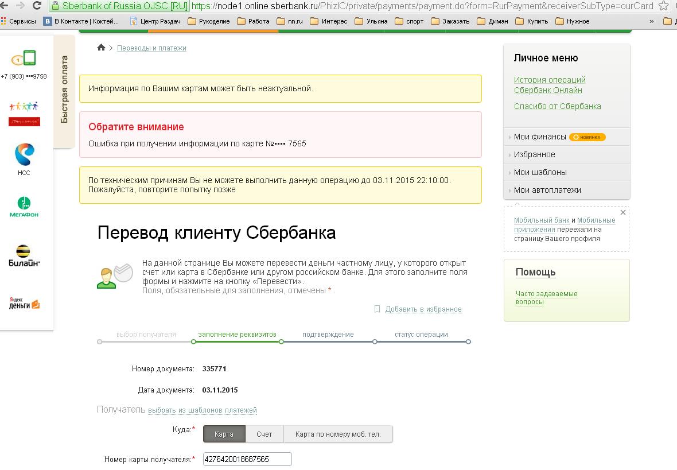The width and height of the screenshot is (677, 470).
Task: Open История операций Сбербанк Онлайн link
Action: [550, 85]
